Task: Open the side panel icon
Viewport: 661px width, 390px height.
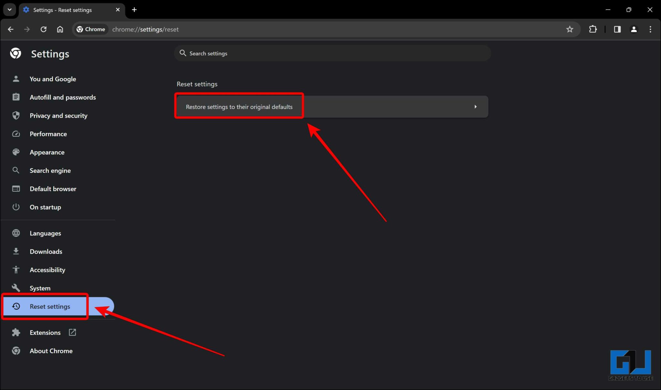Action: [617, 29]
